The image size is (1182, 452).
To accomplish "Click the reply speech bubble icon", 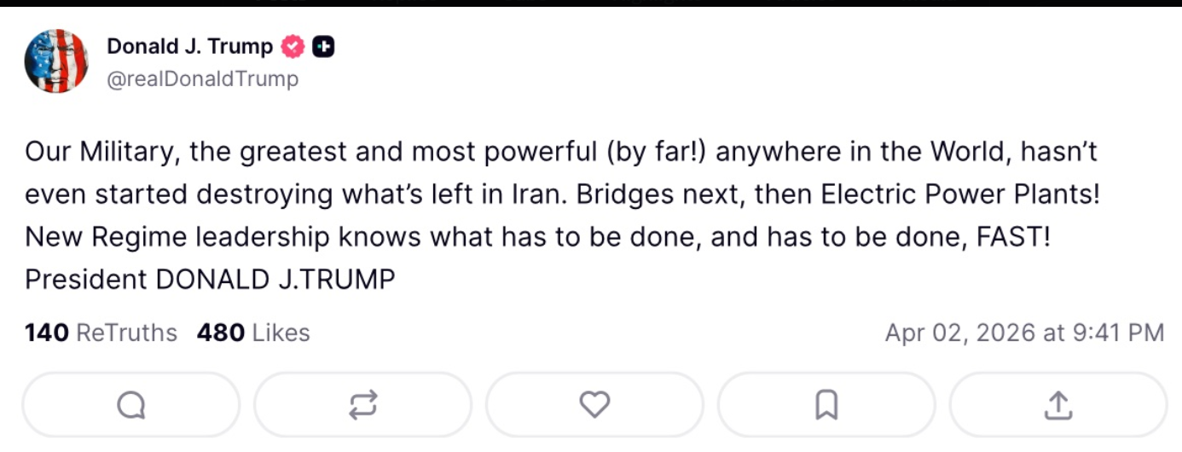I will (x=130, y=405).
